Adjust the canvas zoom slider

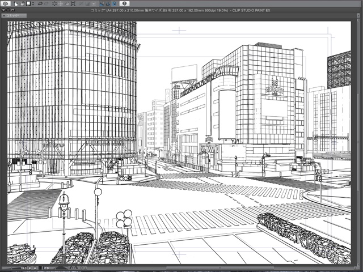[x=11, y=268]
